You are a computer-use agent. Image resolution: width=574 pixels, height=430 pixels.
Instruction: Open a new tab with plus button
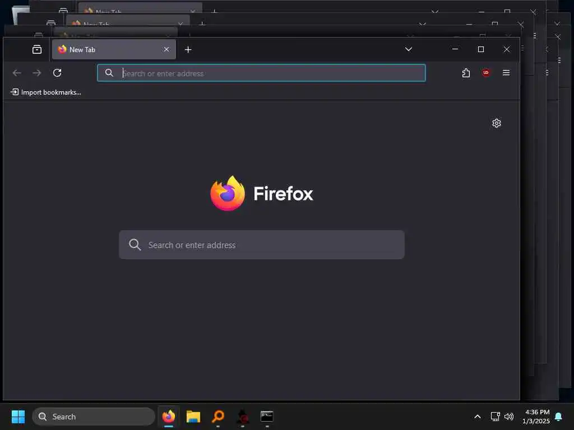(188, 49)
